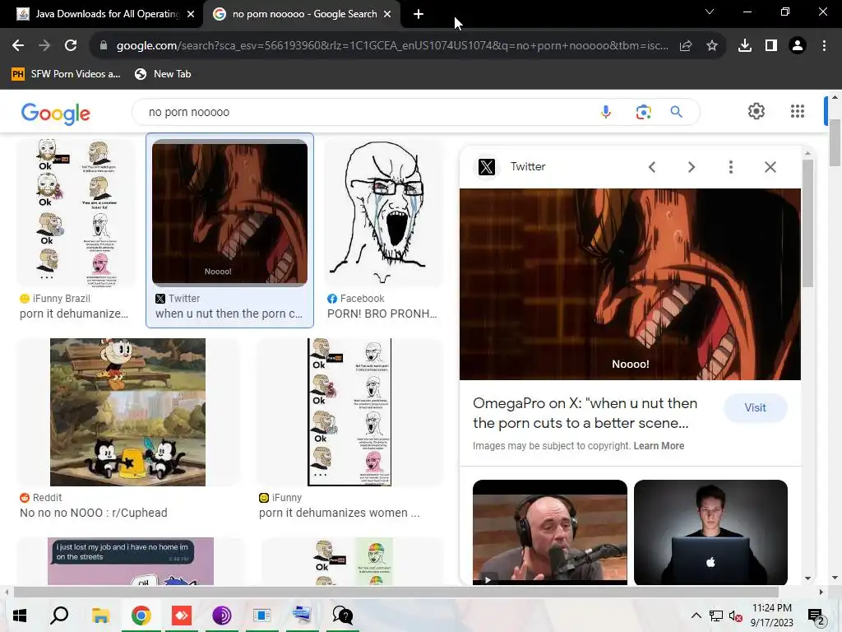Open the blue-window app in the taskbar
Viewport: 842px width, 632px height.
pyautogui.click(x=261, y=616)
